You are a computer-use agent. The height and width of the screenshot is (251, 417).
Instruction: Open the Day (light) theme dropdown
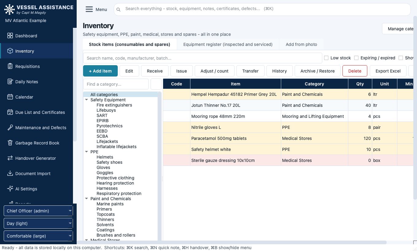click(38, 223)
